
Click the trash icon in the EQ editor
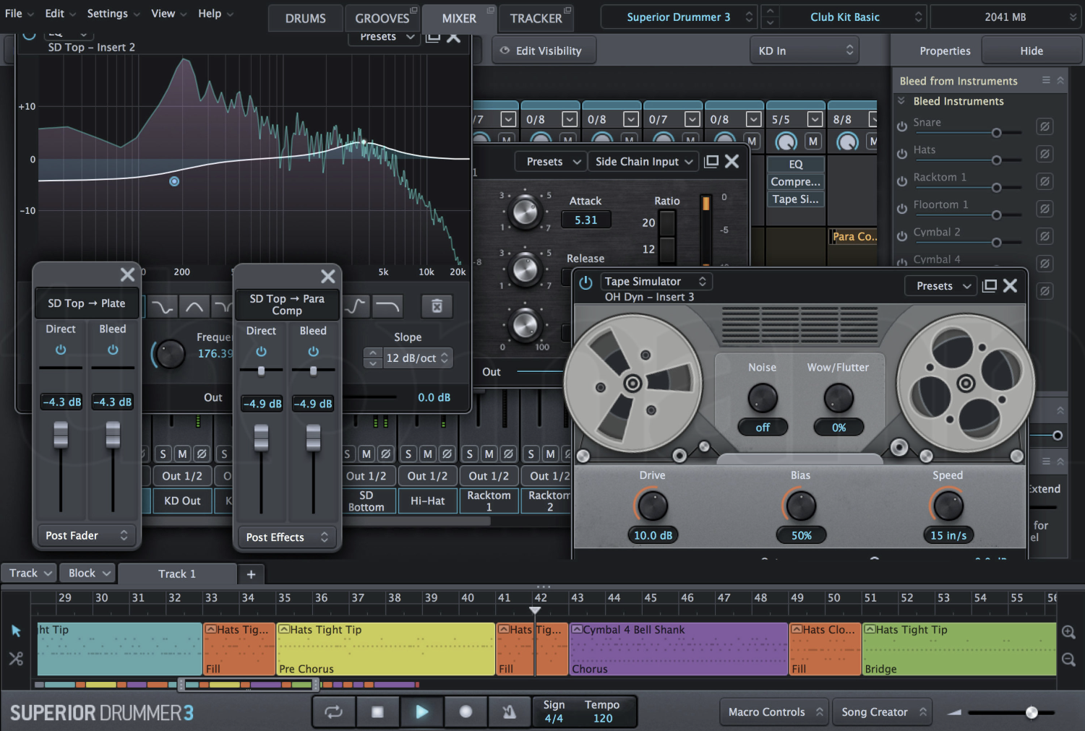pos(436,306)
